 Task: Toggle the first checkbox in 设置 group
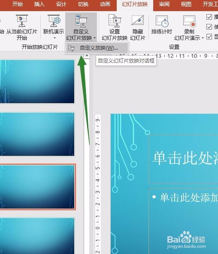tap(209, 17)
